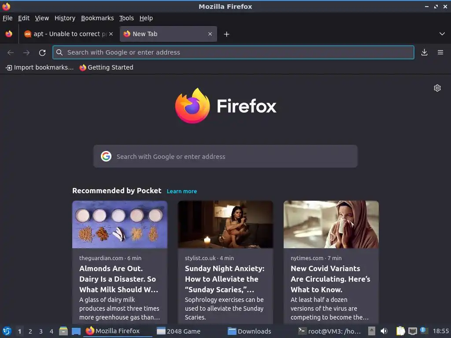Image resolution: width=451 pixels, height=338 pixels.
Task: Open the file manager launcher in the taskbar
Action: point(63,331)
